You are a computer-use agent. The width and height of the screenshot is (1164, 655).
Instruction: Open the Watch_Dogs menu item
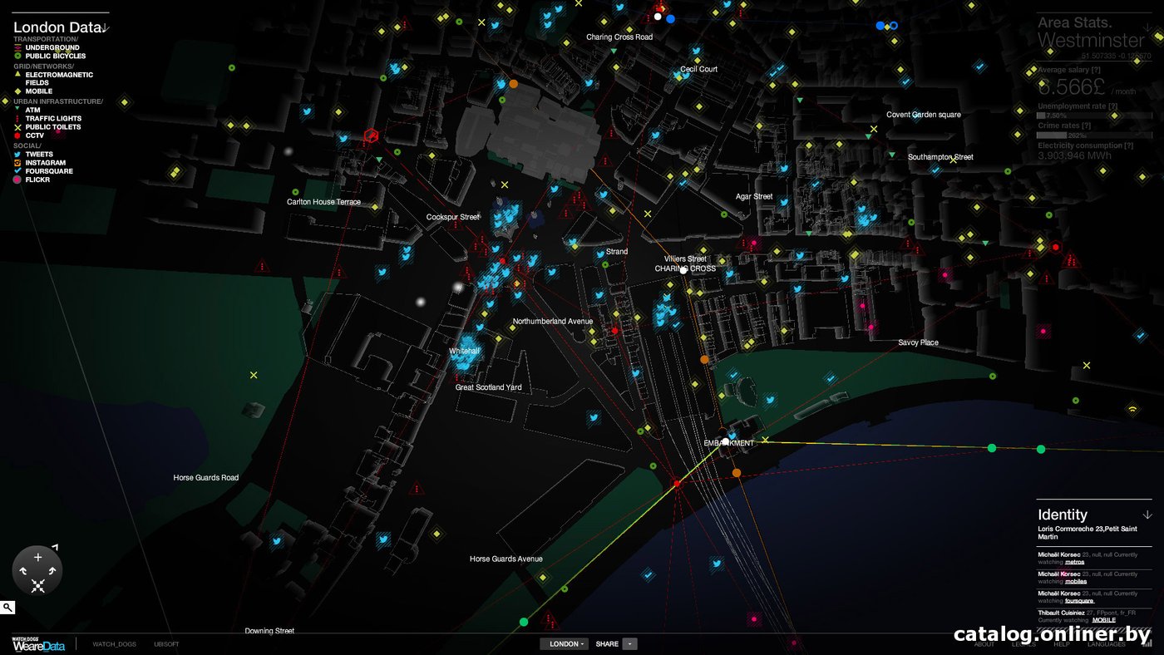(x=114, y=644)
